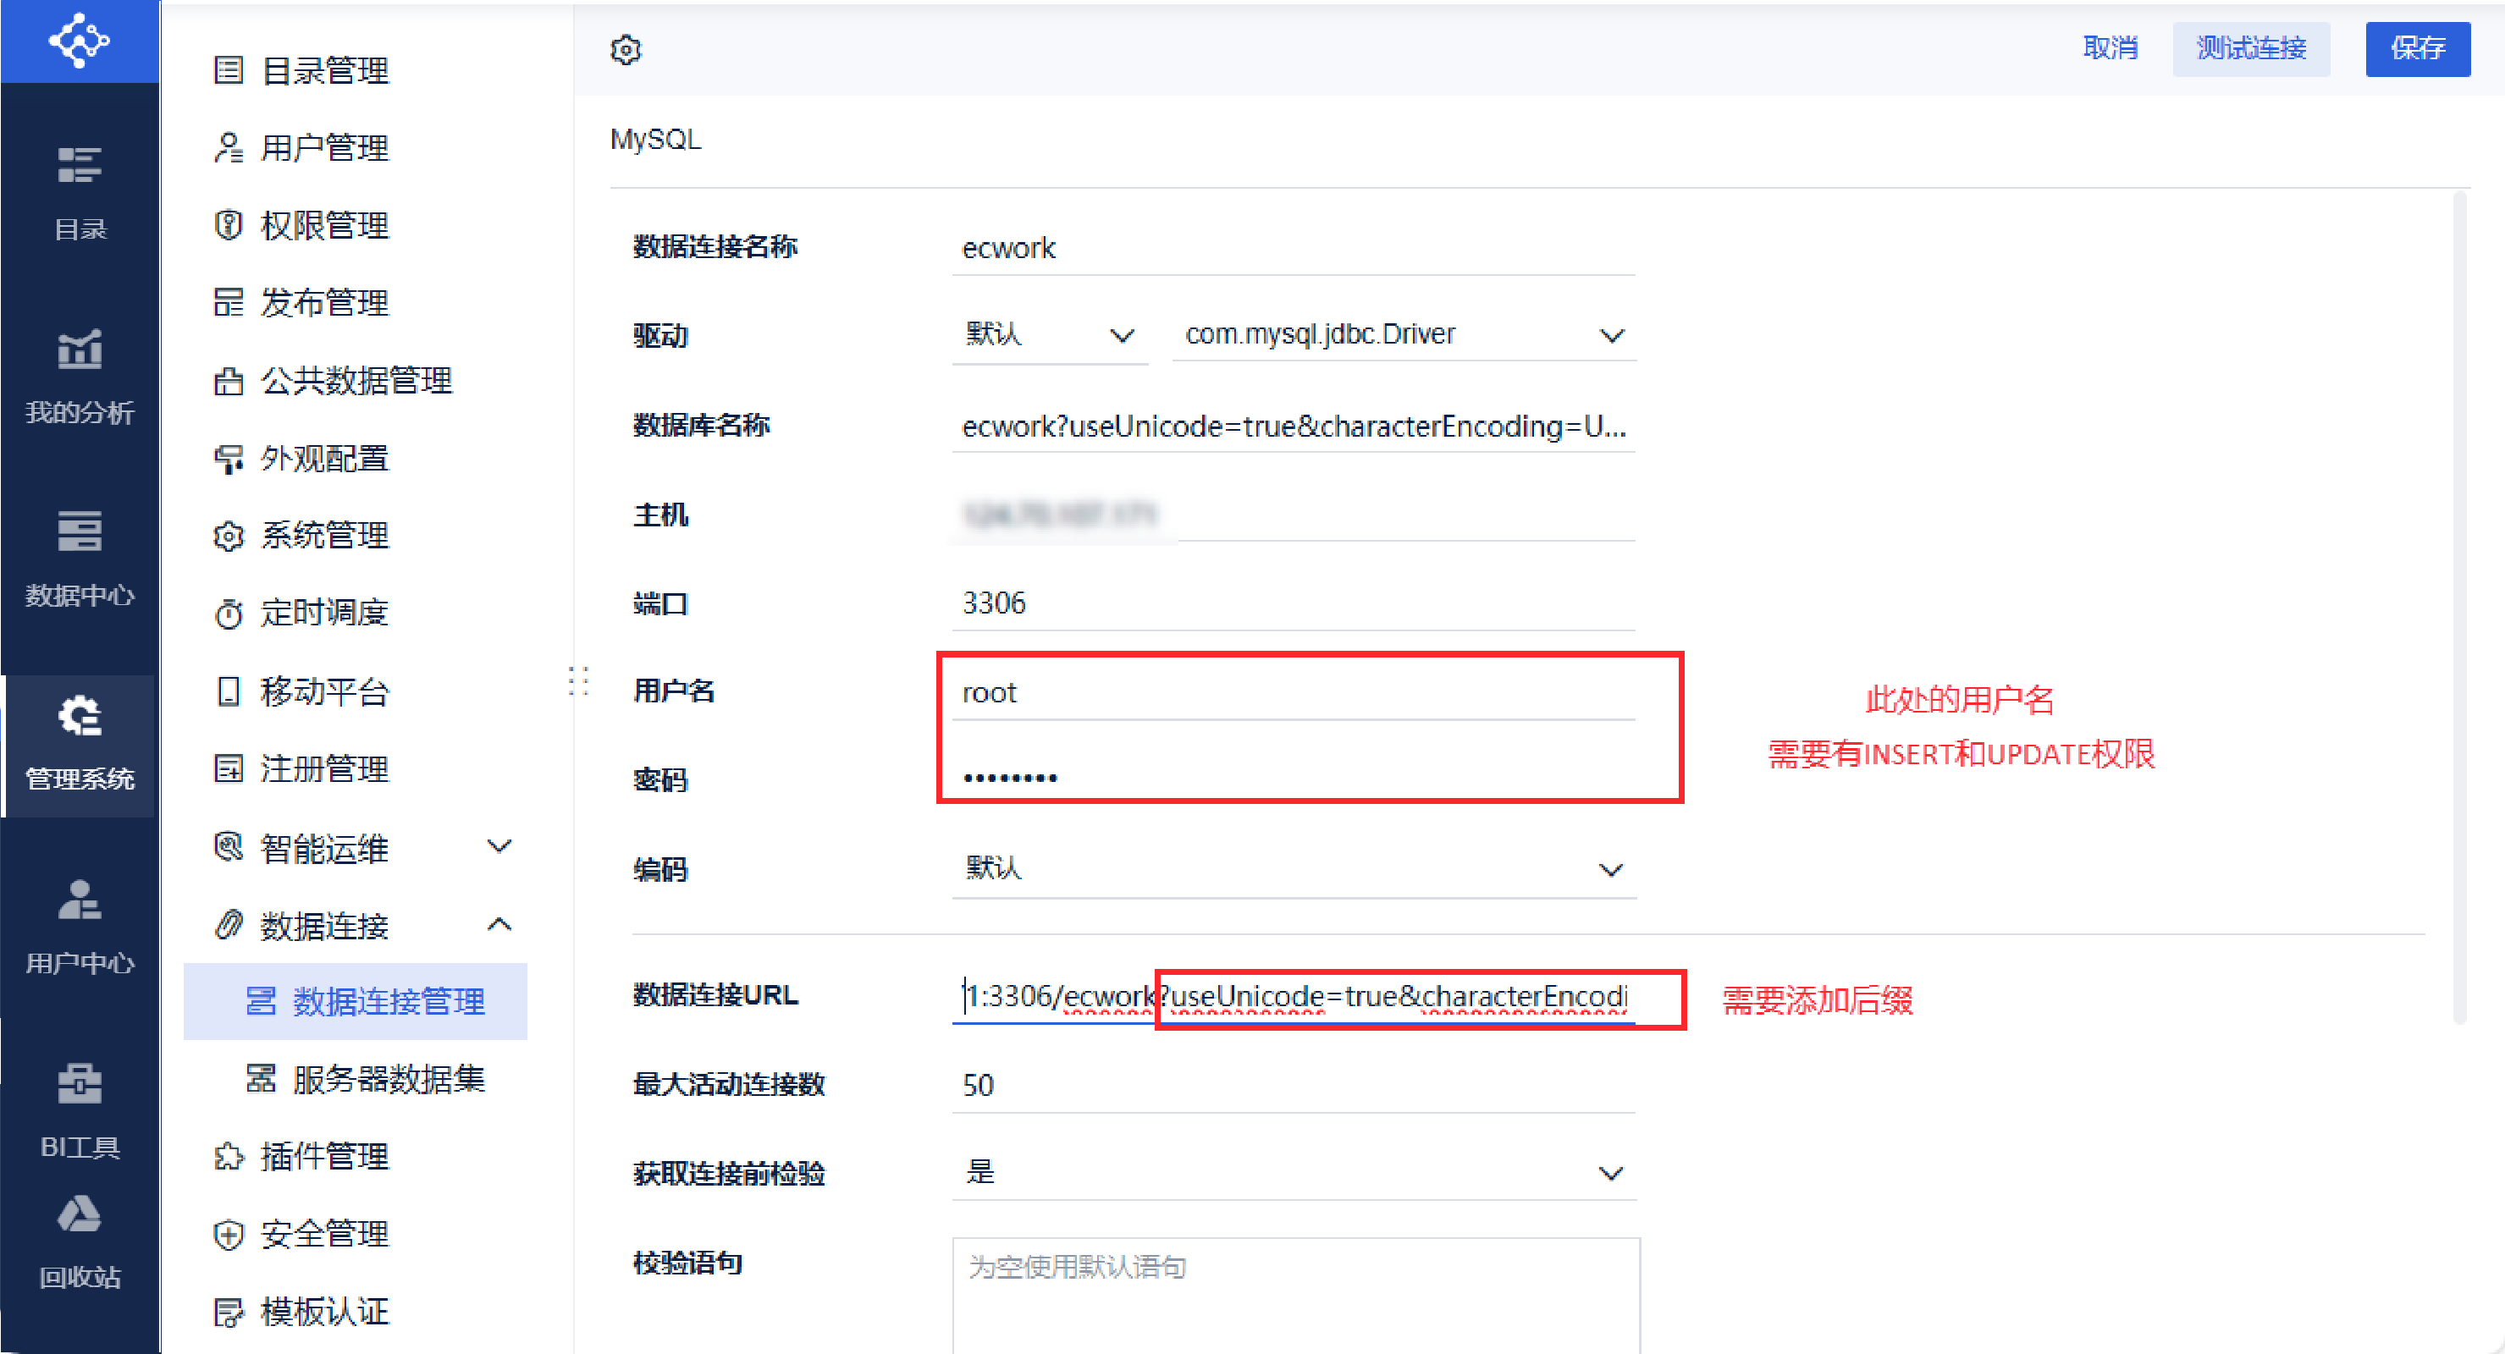Open 用户管理 in the management menu
This screenshot has height=1354, width=2505.
pyautogui.click(x=324, y=148)
